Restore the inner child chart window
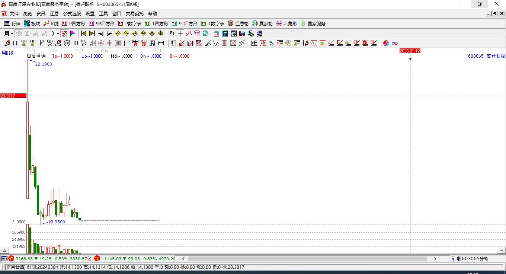Viewport: 506px width, 274px height. point(495,14)
